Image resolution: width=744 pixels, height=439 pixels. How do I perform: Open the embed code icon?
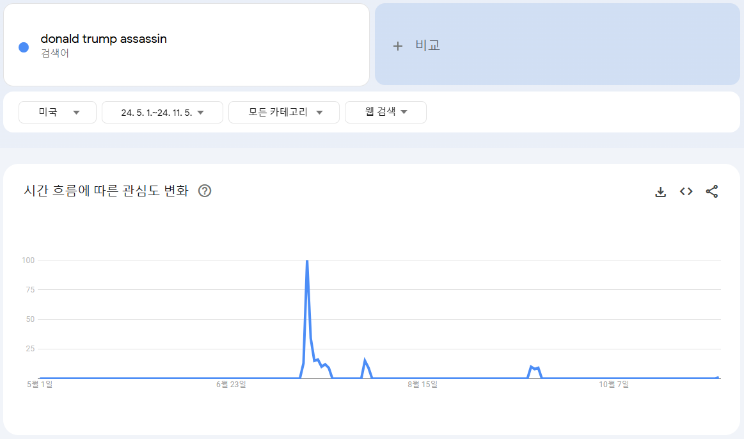[686, 191]
